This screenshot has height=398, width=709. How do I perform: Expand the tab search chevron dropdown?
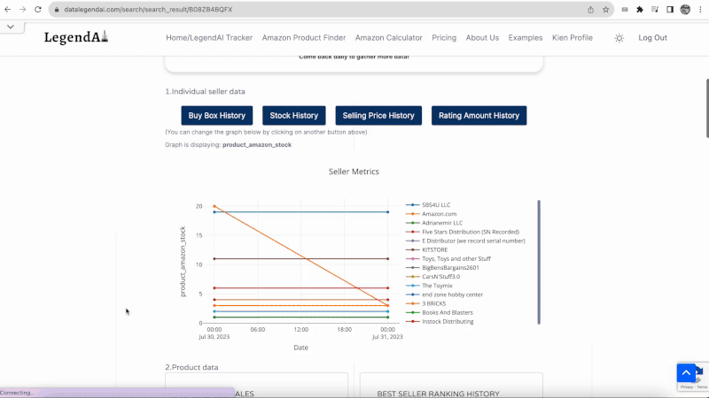[x=10, y=27]
